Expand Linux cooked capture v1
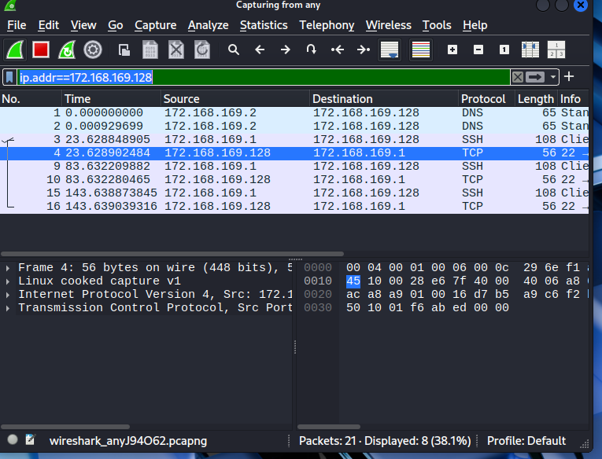Image resolution: width=602 pixels, height=459 pixels. coord(8,281)
